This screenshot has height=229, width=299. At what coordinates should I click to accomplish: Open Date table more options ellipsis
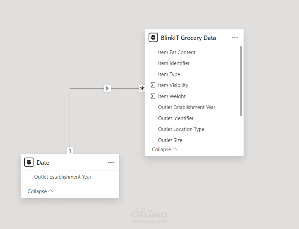coord(111,163)
